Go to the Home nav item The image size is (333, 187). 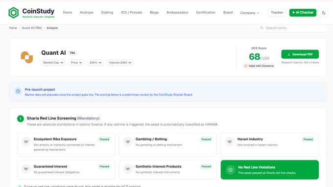pos(67,13)
